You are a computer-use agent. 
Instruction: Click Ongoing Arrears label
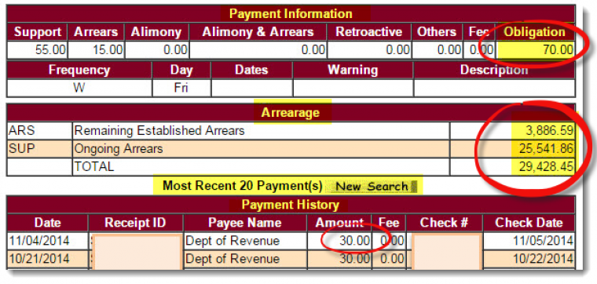(119, 148)
